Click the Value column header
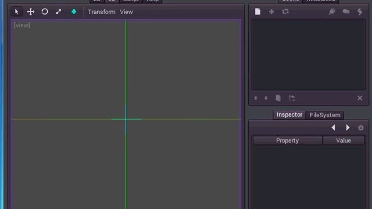The image size is (372, 209). 344,140
